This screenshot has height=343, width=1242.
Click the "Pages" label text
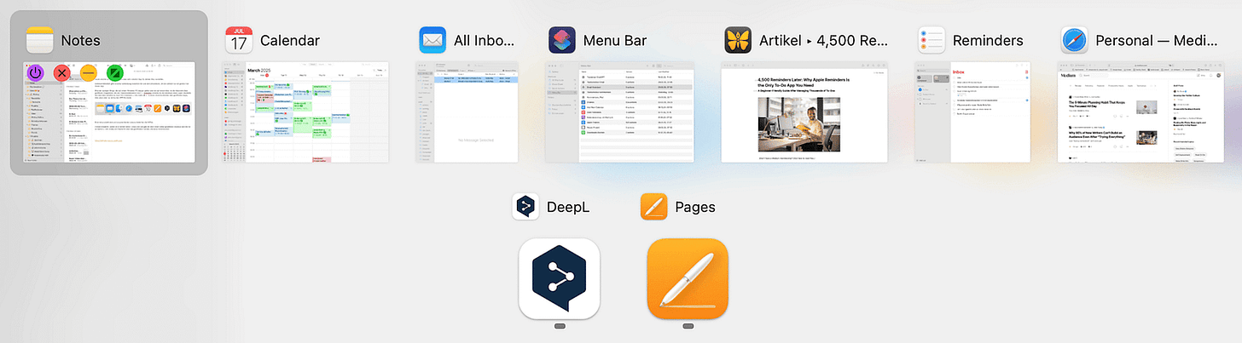point(695,207)
